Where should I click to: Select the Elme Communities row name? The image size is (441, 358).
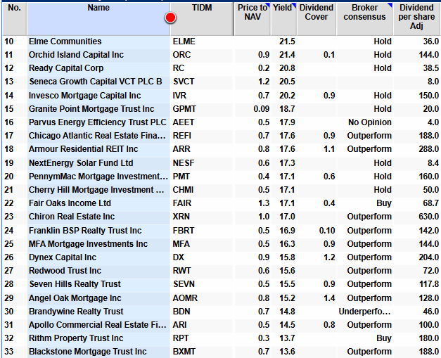pos(65,41)
